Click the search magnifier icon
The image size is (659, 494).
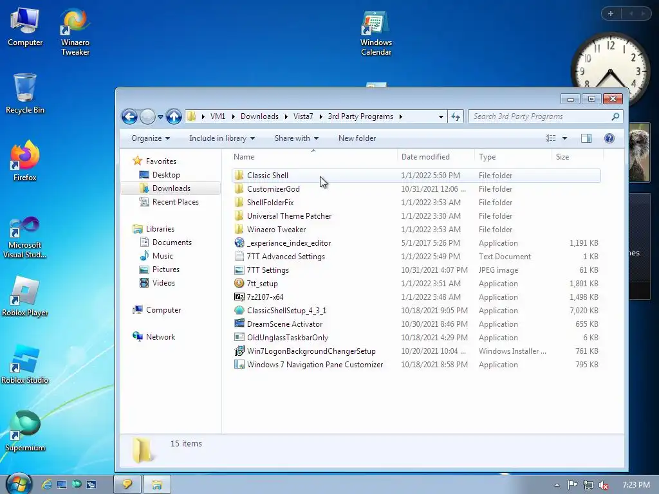(615, 116)
